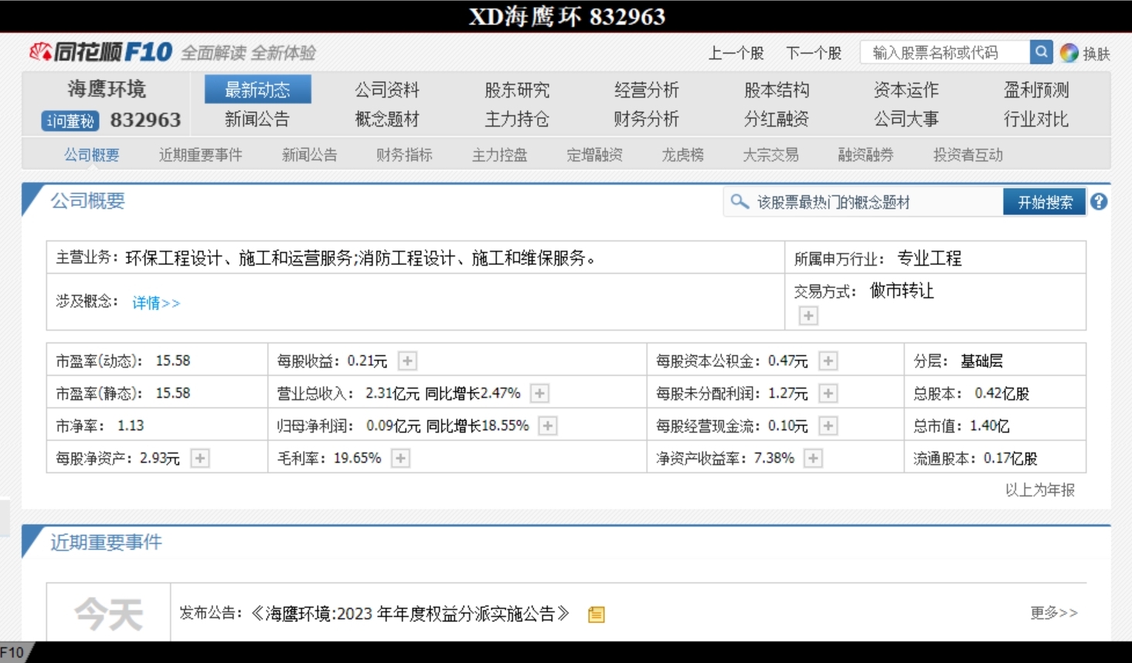This screenshot has height=663, width=1132.
Task: Switch to the 财务指标 tab
Action: pos(404,155)
